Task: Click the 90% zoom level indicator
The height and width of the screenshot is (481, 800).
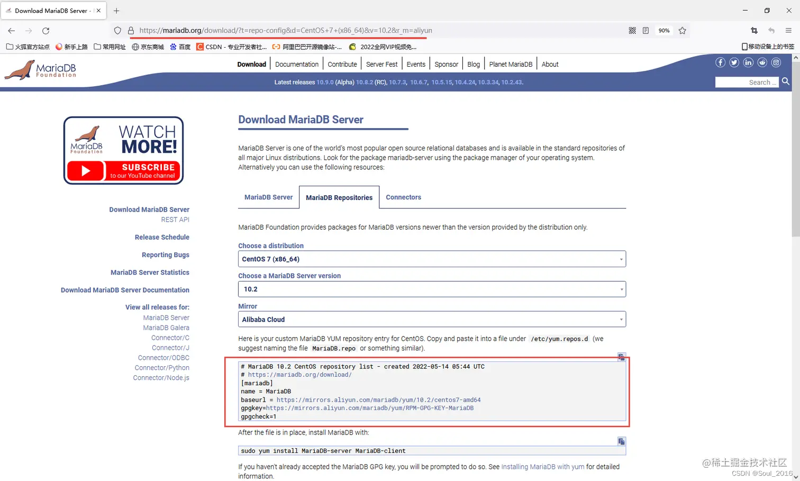Action: pos(664,31)
